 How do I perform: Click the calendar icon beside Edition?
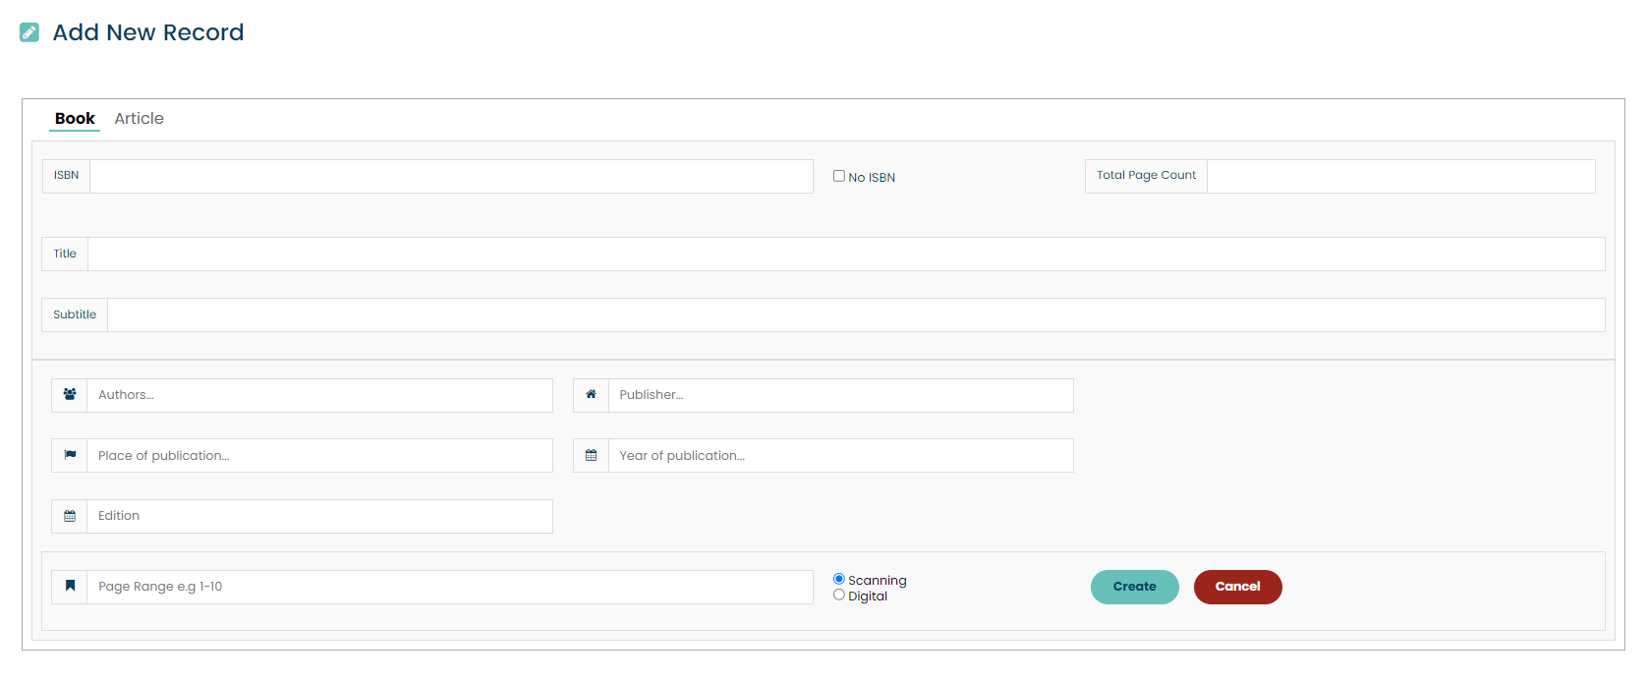pos(70,516)
